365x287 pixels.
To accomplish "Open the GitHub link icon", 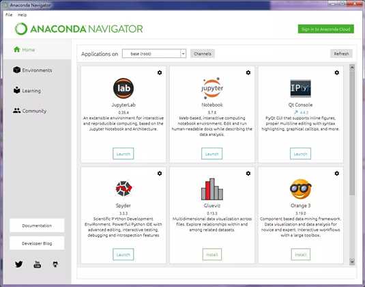I will click(55, 264).
